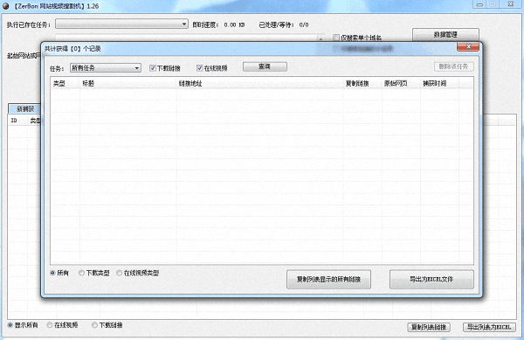The height and width of the screenshot is (340, 524).
Task: Click the 原始网页 column header
Action: [x=401, y=84]
